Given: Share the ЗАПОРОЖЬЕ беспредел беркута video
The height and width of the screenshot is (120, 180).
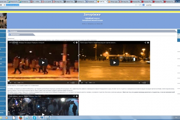Looking at the screenshot, I should [74, 42].
